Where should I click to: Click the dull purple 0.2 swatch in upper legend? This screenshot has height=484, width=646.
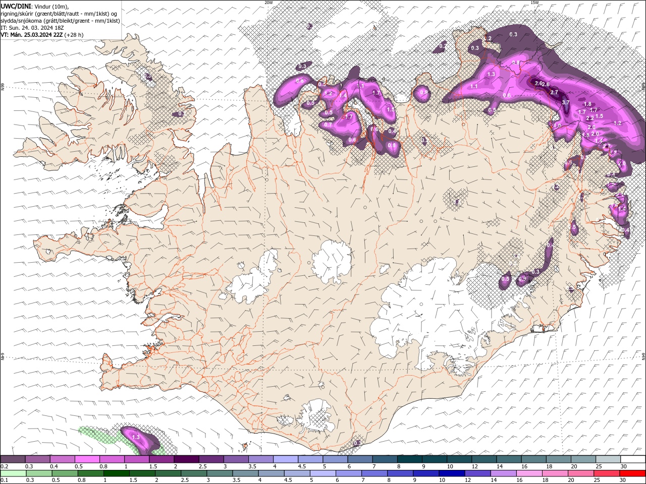tap(13, 459)
